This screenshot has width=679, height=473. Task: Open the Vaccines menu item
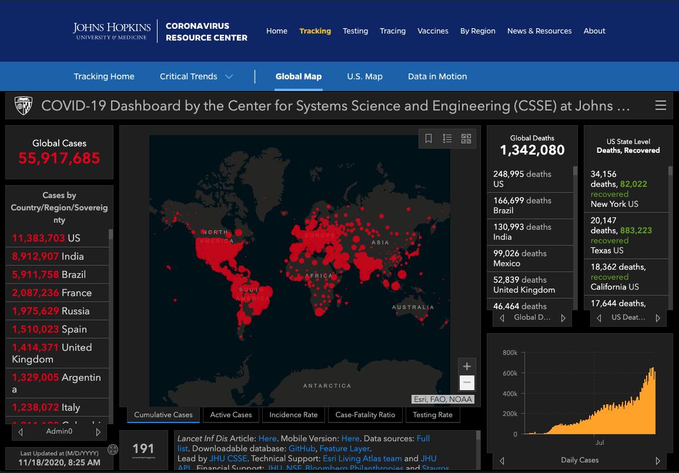click(x=433, y=31)
